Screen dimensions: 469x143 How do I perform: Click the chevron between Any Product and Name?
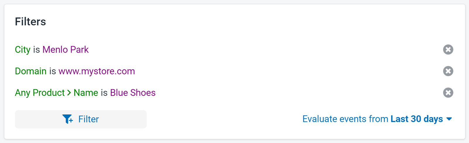(x=69, y=93)
